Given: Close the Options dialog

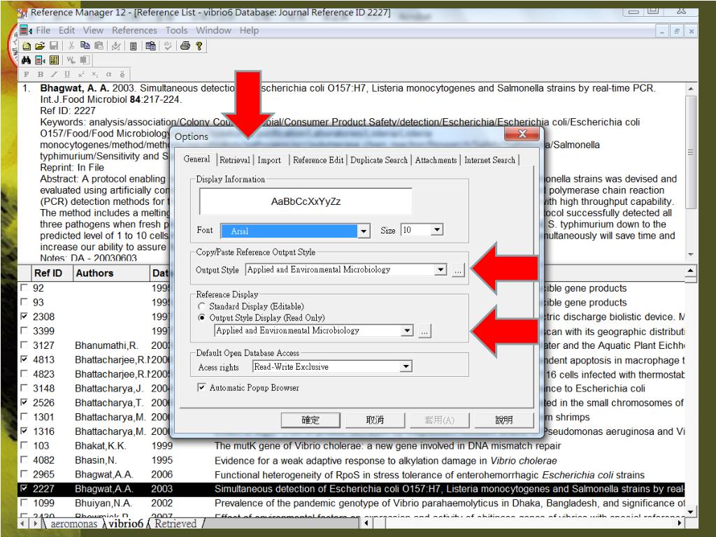Looking at the screenshot, I should 522,134.
